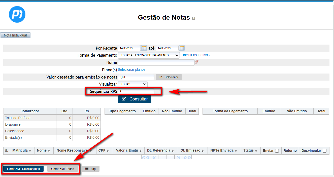
Task: Sort the table by the Status column
Action: pos(250,151)
